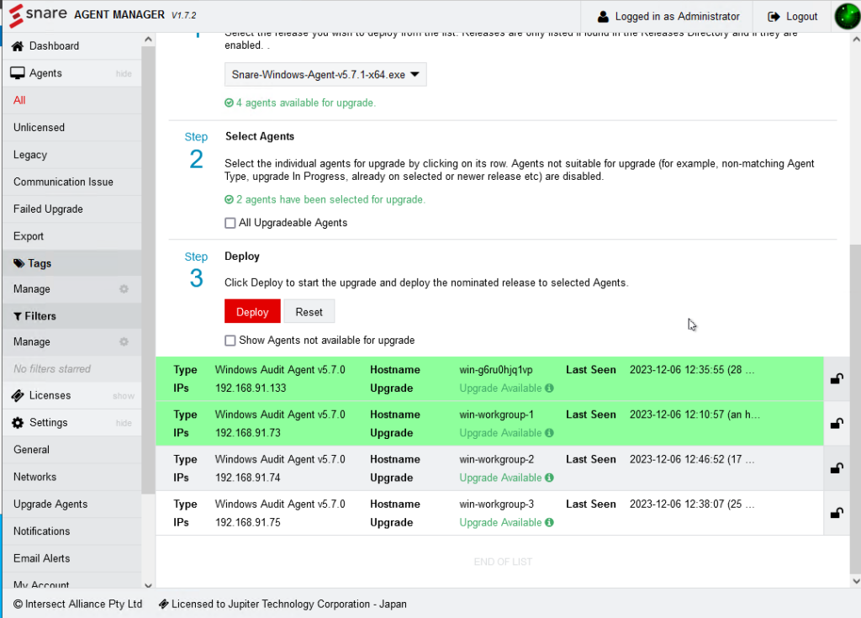Click the license tag icon in footer
861x618 pixels.
[x=164, y=605]
